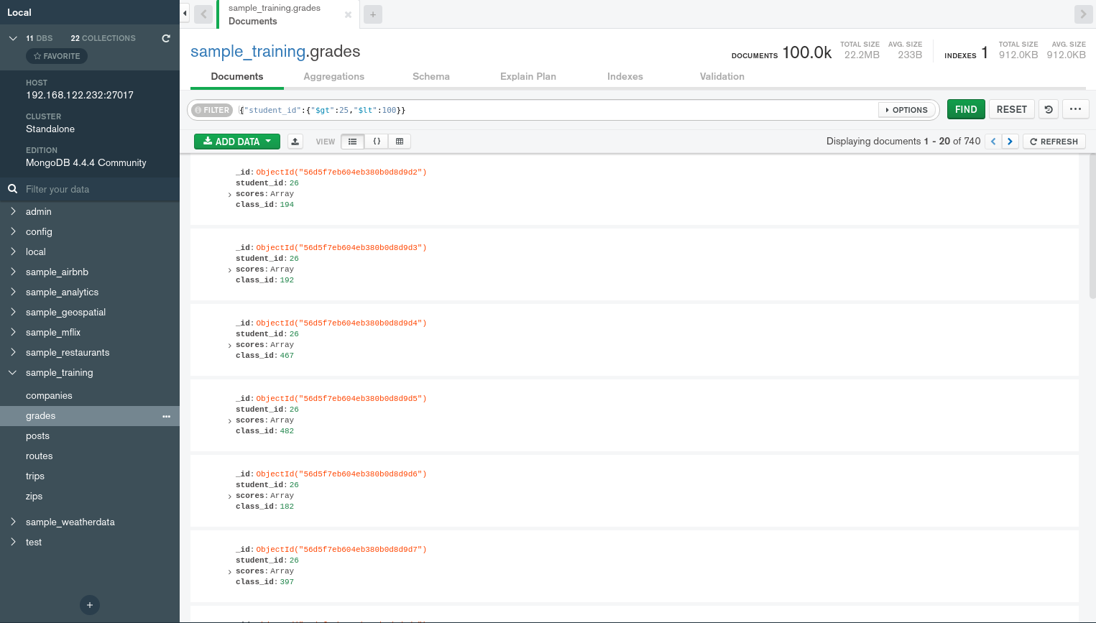The width and height of the screenshot is (1096, 623).
Task: Run the query with FIND
Action: [x=966, y=109]
